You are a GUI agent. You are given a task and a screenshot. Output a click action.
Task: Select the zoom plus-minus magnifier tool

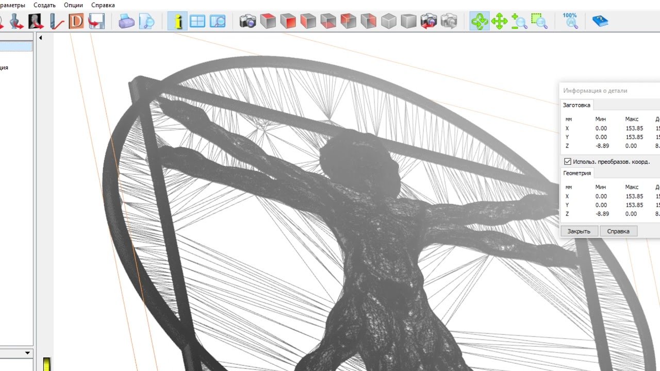pyautogui.click(x=519, y=21)
